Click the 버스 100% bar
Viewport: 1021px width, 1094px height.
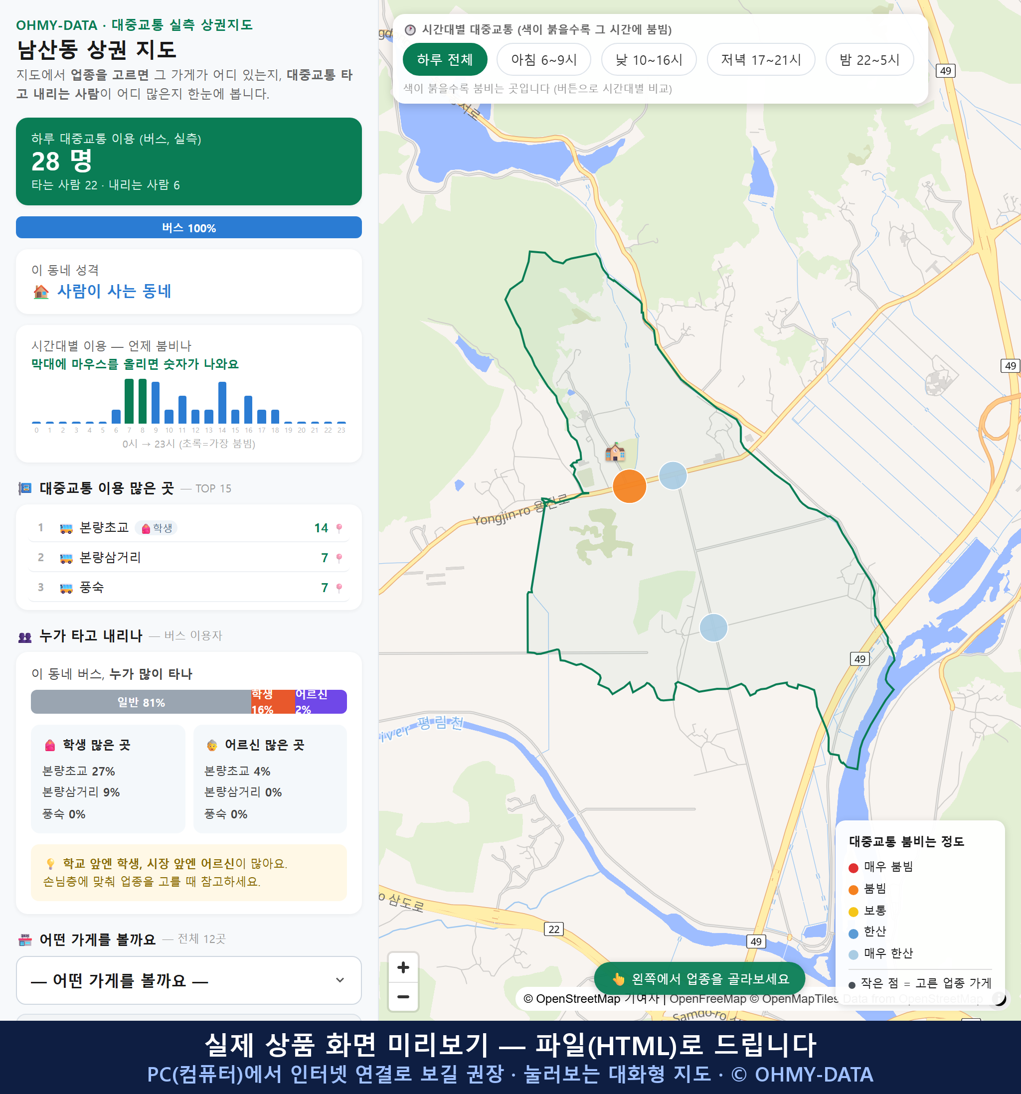(x=189, y=228)
